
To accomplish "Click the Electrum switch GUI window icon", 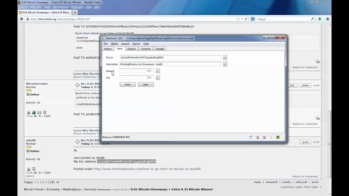I will click(x=251, y=137).
